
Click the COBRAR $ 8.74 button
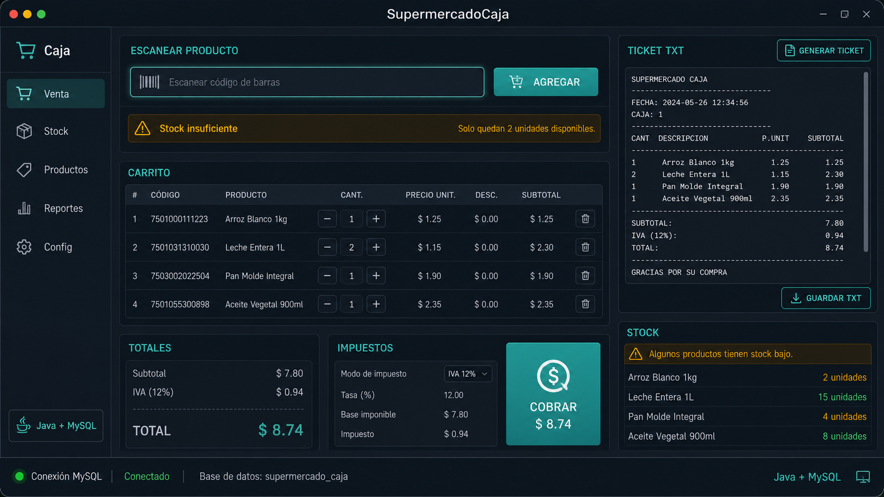[553, 394]
